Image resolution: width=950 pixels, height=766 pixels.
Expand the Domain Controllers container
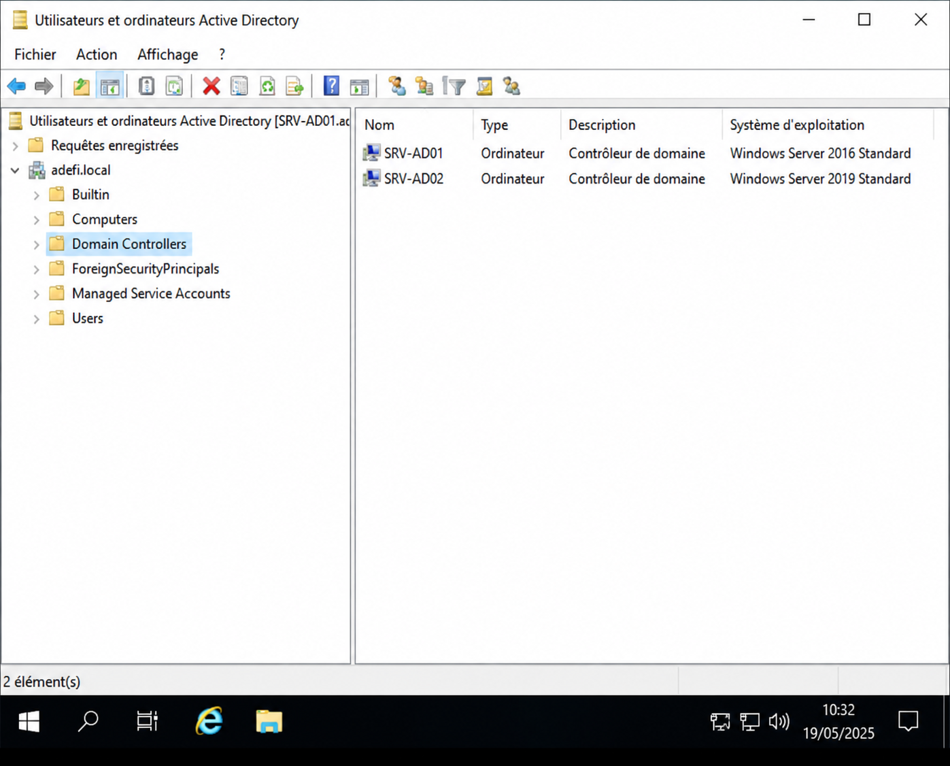click(x=37, y=244)
